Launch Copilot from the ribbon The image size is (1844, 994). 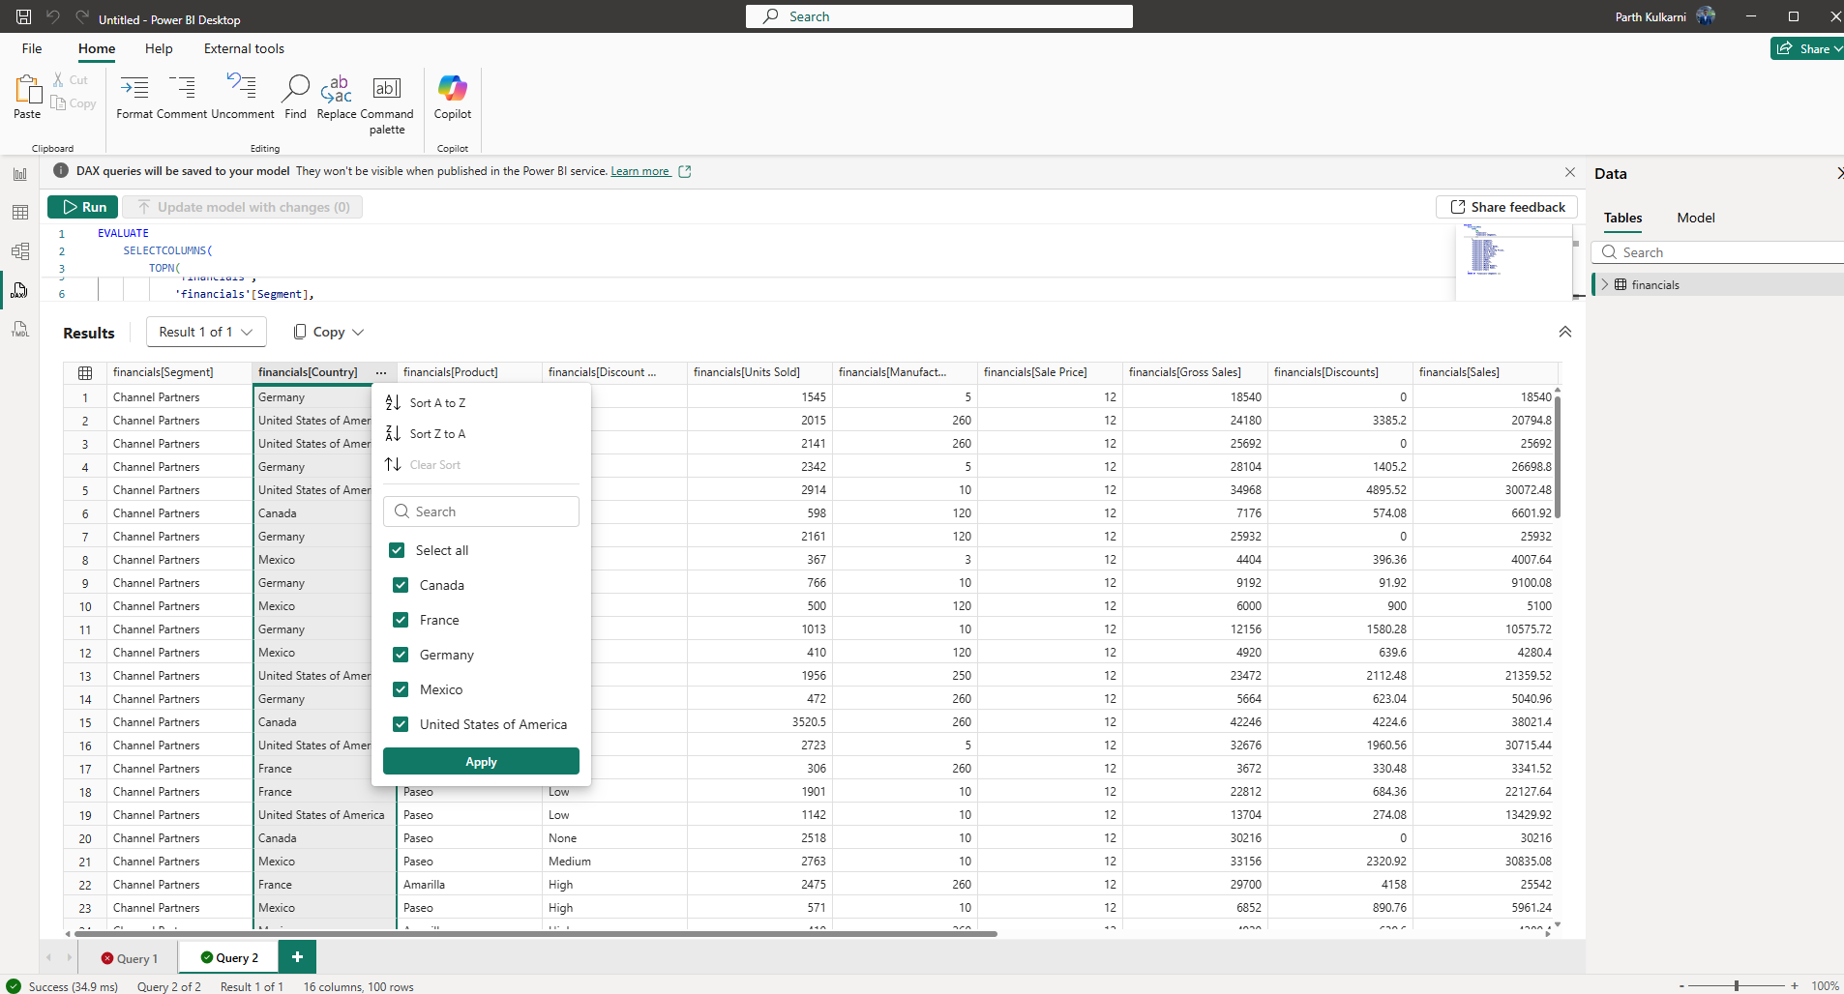[453, 97]
